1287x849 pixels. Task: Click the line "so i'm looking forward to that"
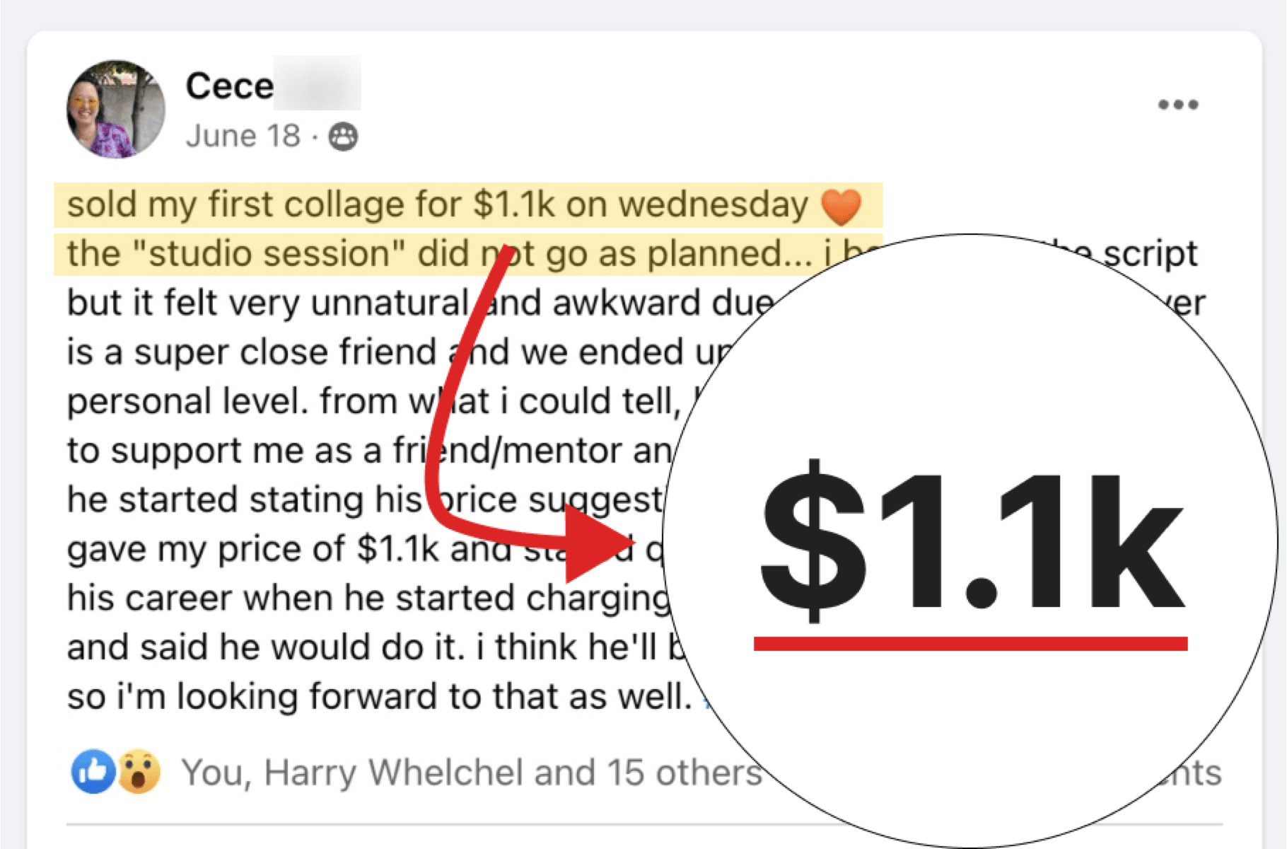click(x=378, y=696)
